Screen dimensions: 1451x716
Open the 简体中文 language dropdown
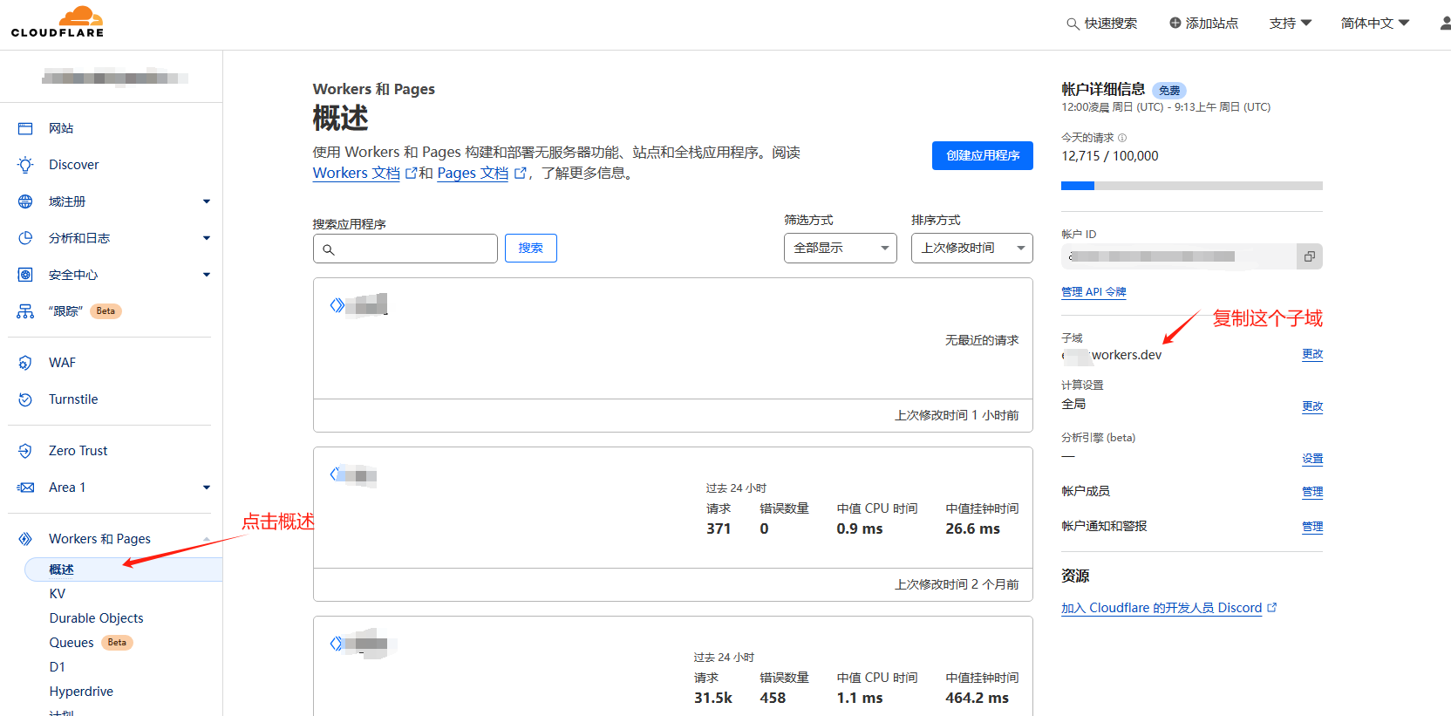[x=1375, y=24]
